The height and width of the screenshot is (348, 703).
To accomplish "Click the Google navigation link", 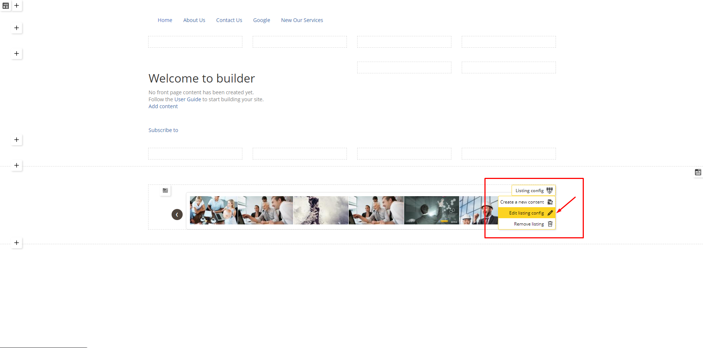I will point(261,20).
